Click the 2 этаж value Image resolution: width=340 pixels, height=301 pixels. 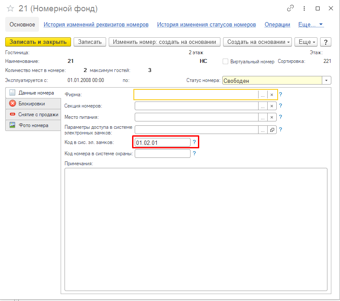(196, 52)
